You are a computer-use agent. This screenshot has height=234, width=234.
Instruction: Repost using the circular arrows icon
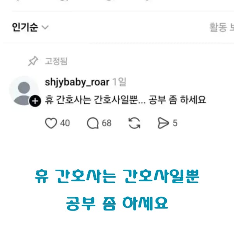[134, 123]
